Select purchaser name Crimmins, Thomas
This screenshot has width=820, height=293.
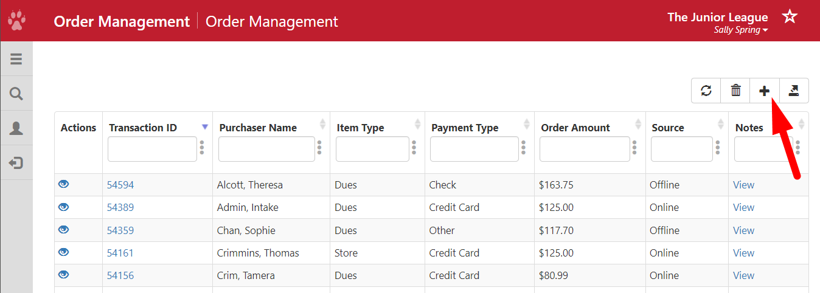coord(258,253)
